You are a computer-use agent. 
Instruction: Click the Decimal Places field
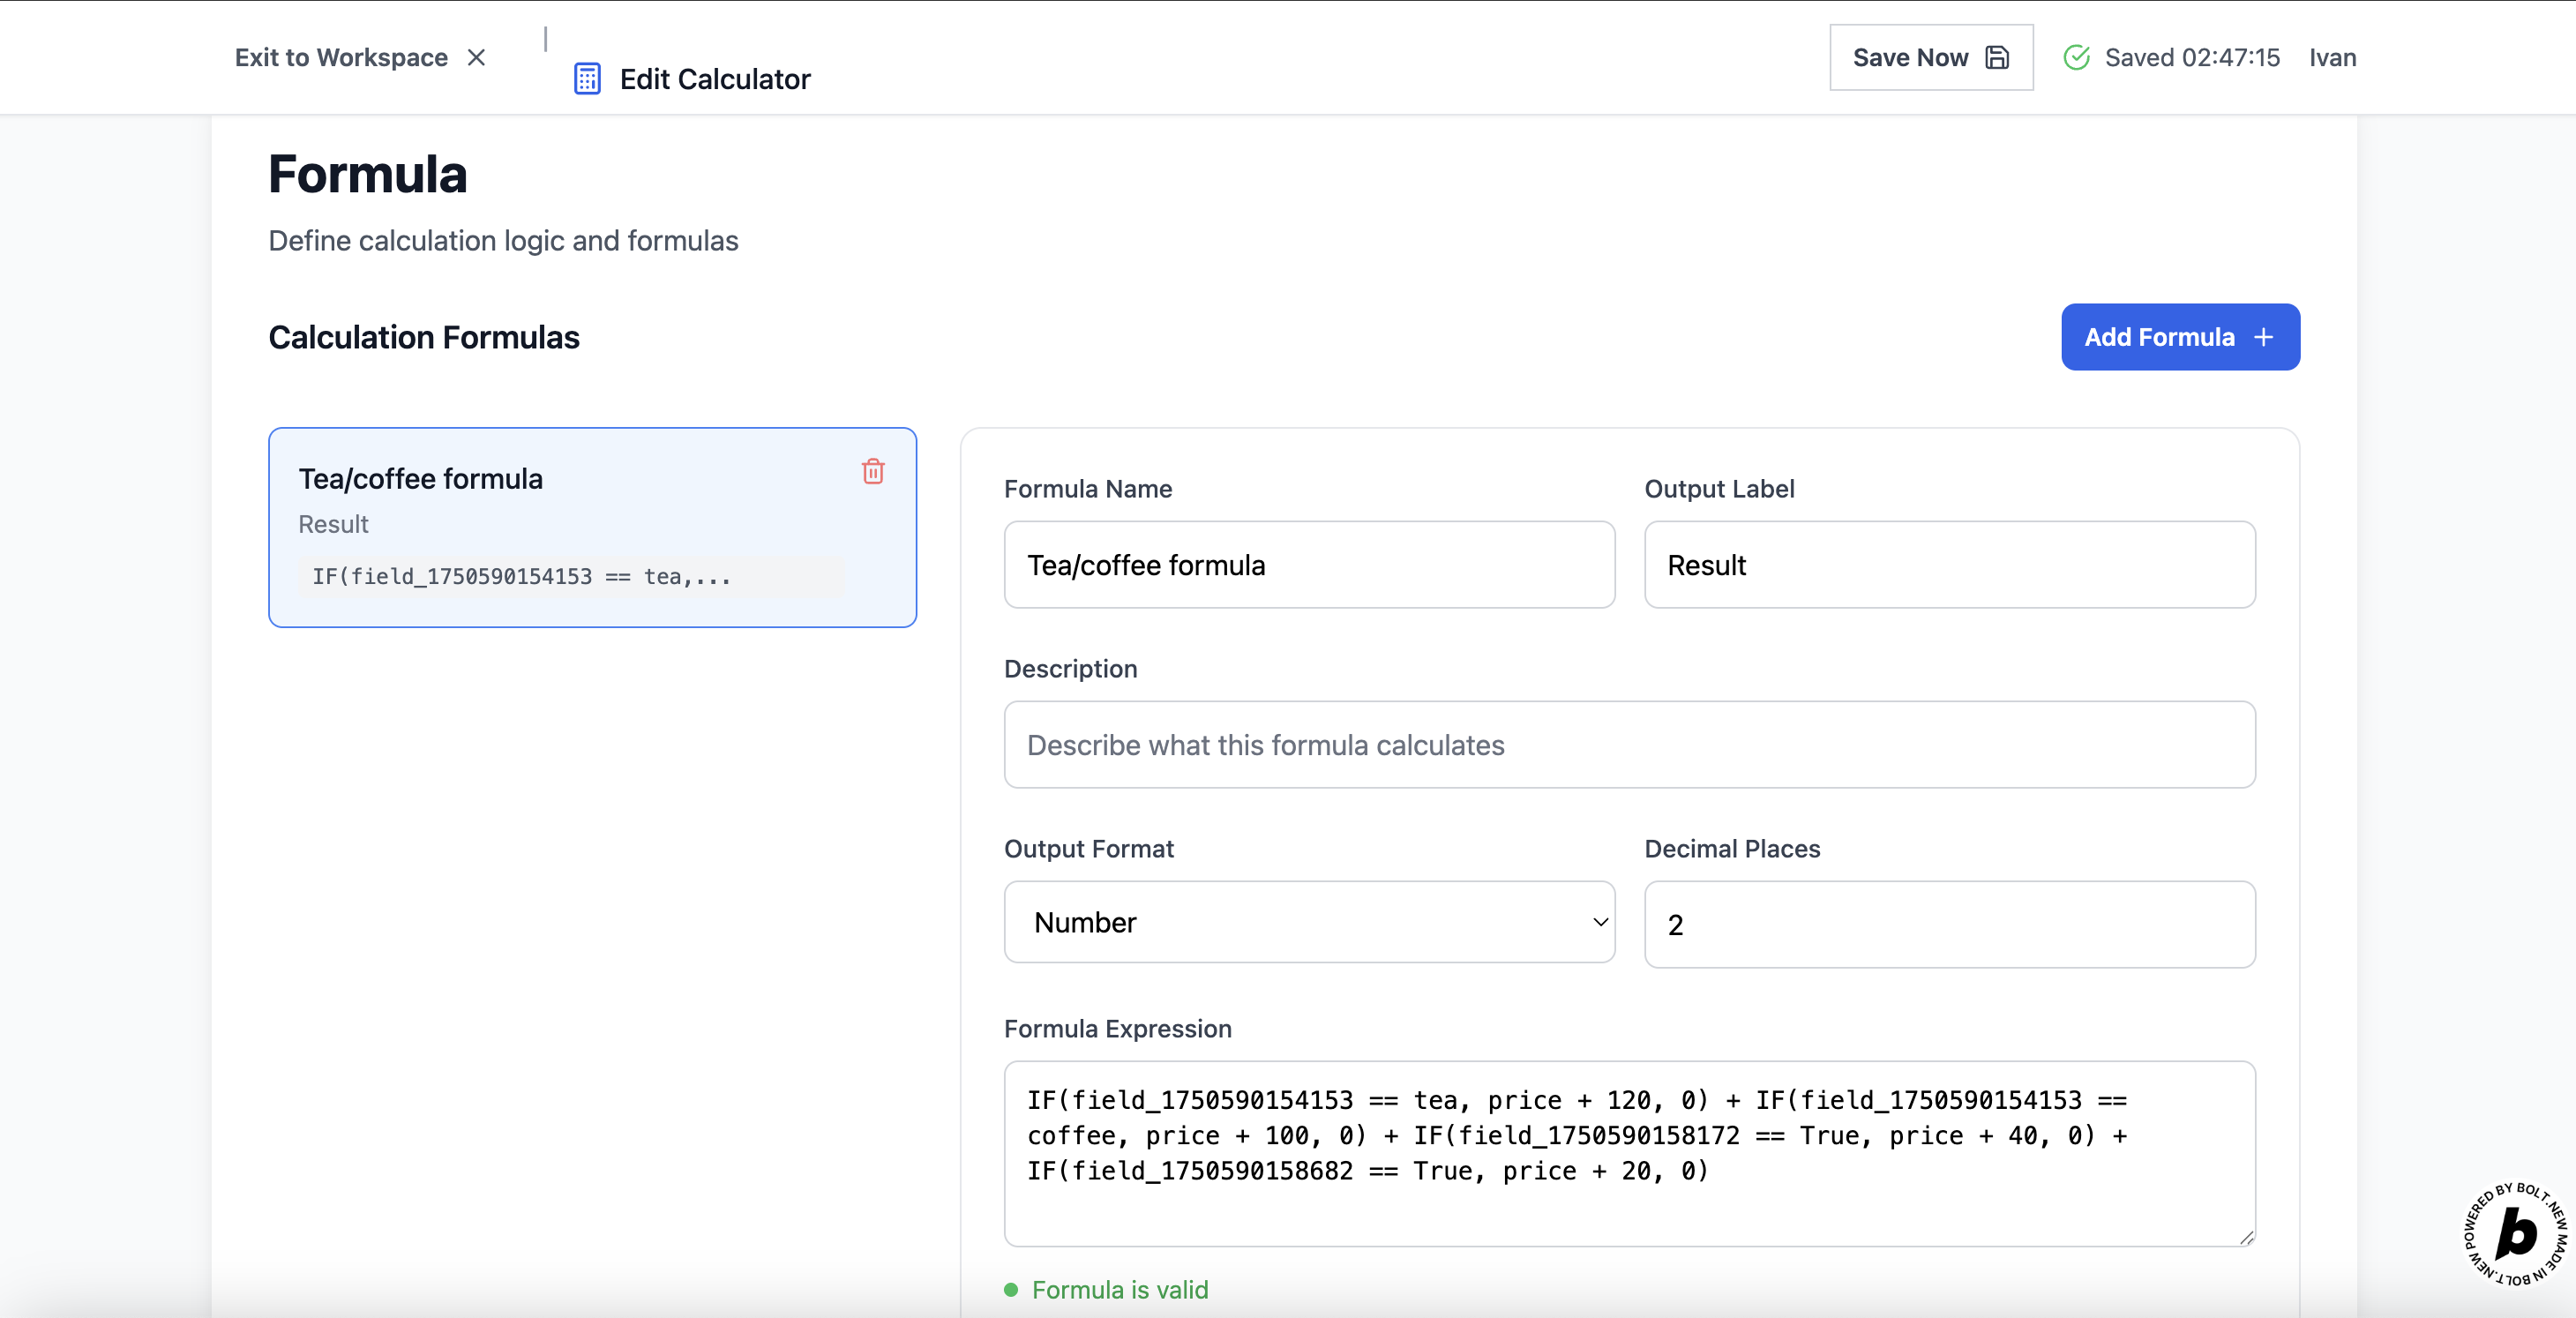[x=1948, y=925]
